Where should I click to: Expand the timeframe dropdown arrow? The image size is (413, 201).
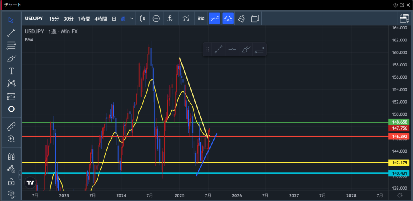coord(132,19)
